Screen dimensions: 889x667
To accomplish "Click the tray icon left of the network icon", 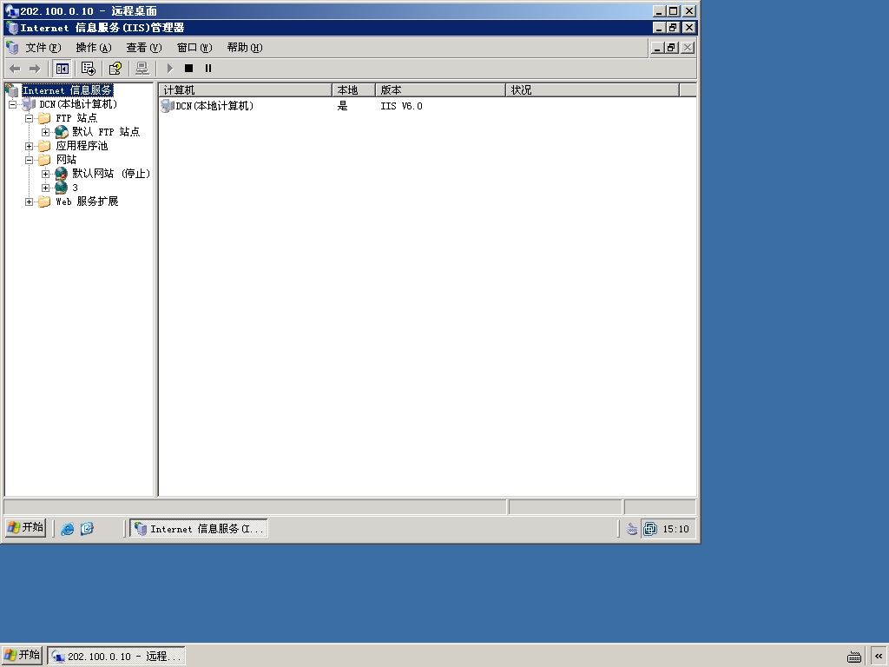I will point(632,529).
